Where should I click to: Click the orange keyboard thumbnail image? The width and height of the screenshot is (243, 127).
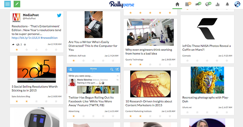[150, 84]
